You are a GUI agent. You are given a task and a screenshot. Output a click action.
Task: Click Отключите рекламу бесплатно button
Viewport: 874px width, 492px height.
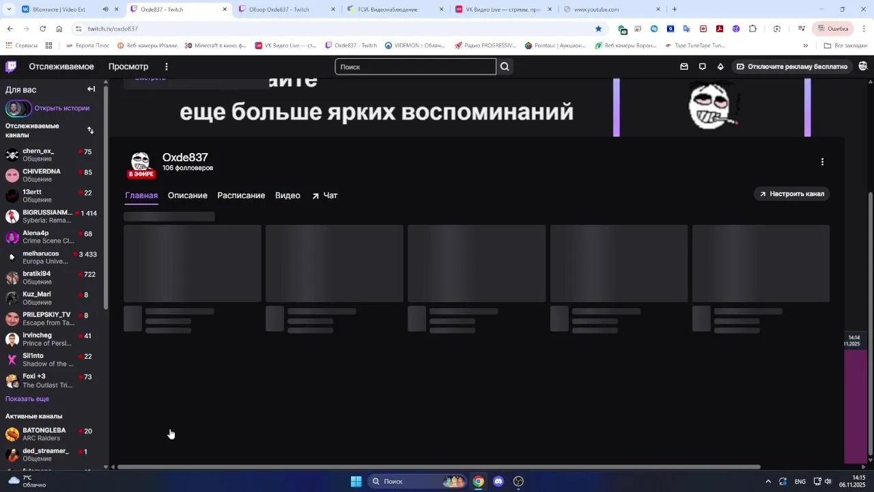(x=792, y=66)
